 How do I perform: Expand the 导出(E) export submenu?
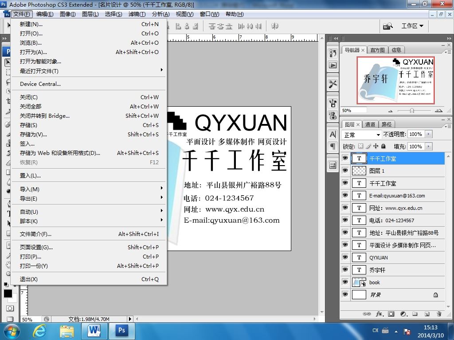(x=89, y=199)
